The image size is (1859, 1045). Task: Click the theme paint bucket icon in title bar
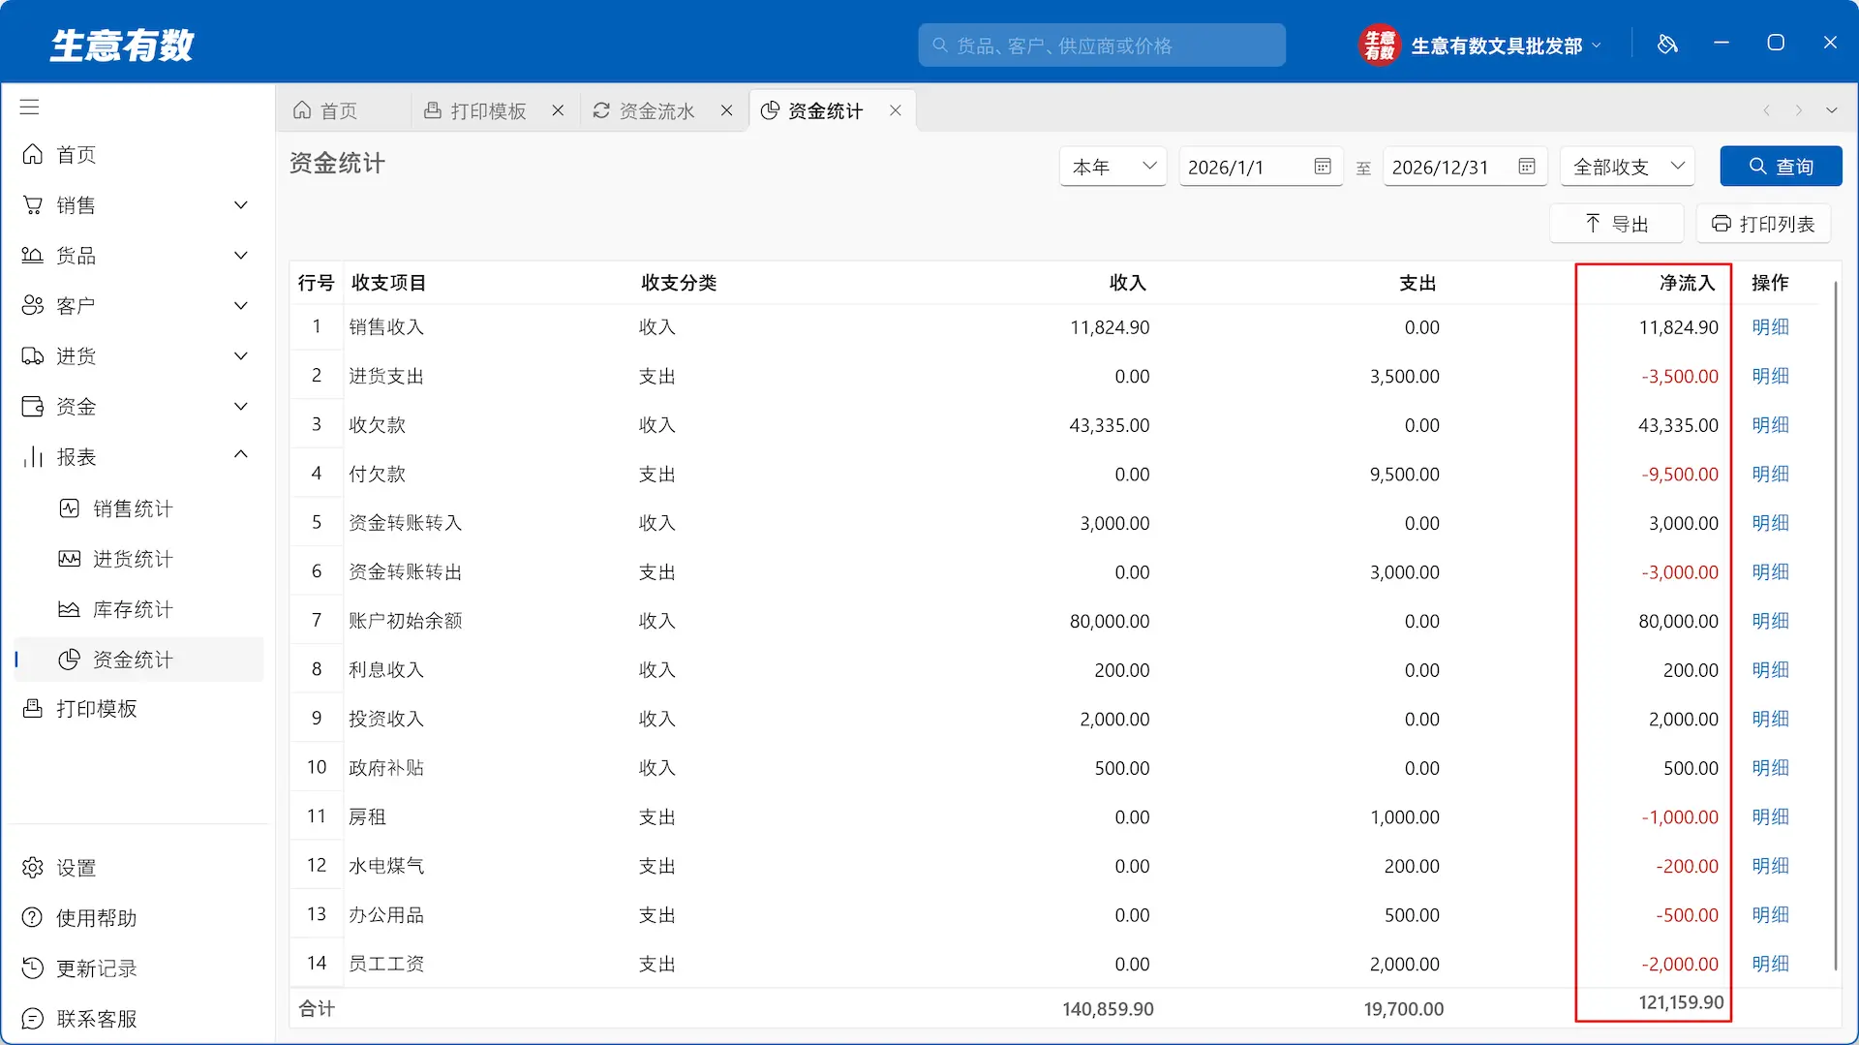[1667, 44]
